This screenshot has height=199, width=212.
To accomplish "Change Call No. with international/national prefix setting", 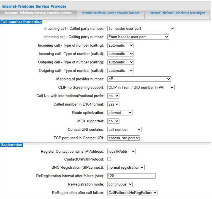I will point(113,96).
